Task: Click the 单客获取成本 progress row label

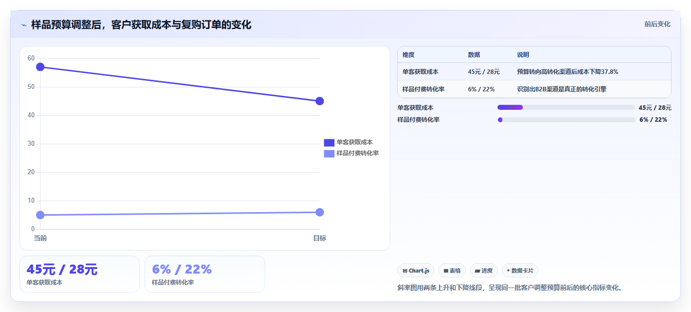Action: pos(415,107)
